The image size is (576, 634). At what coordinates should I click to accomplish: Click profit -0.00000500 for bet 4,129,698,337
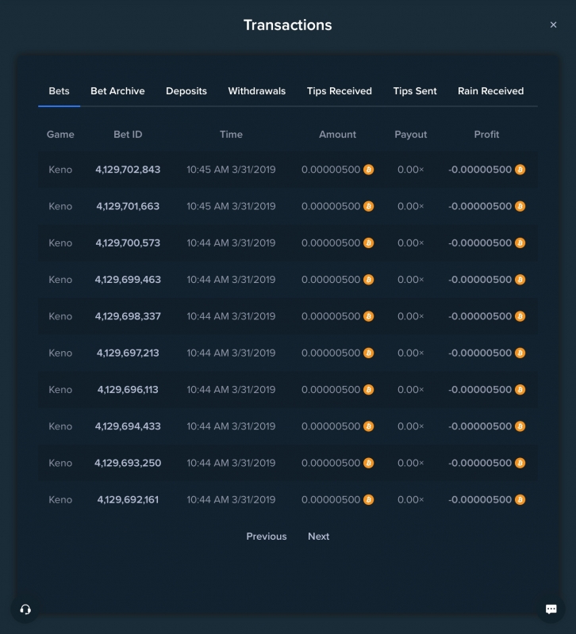point(480,316)
